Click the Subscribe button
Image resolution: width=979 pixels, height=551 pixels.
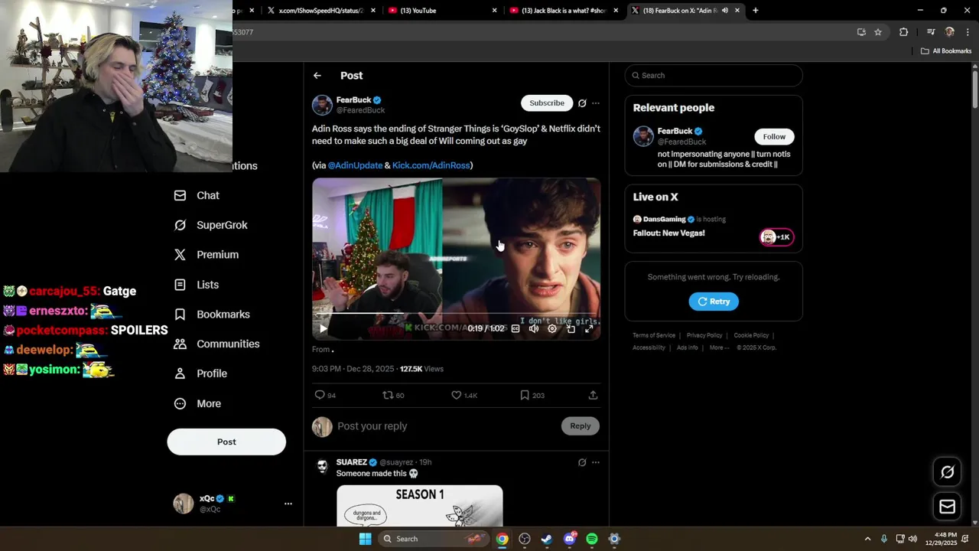click(547, 103)
